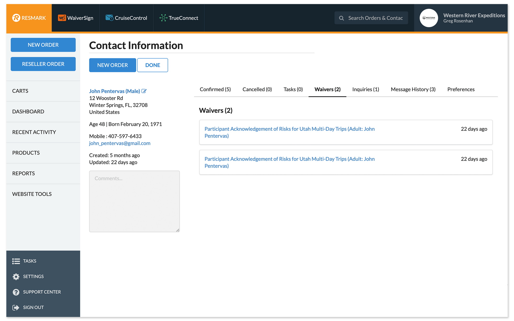Click the sidebar Reseller Order button

[x=43, y=64]
